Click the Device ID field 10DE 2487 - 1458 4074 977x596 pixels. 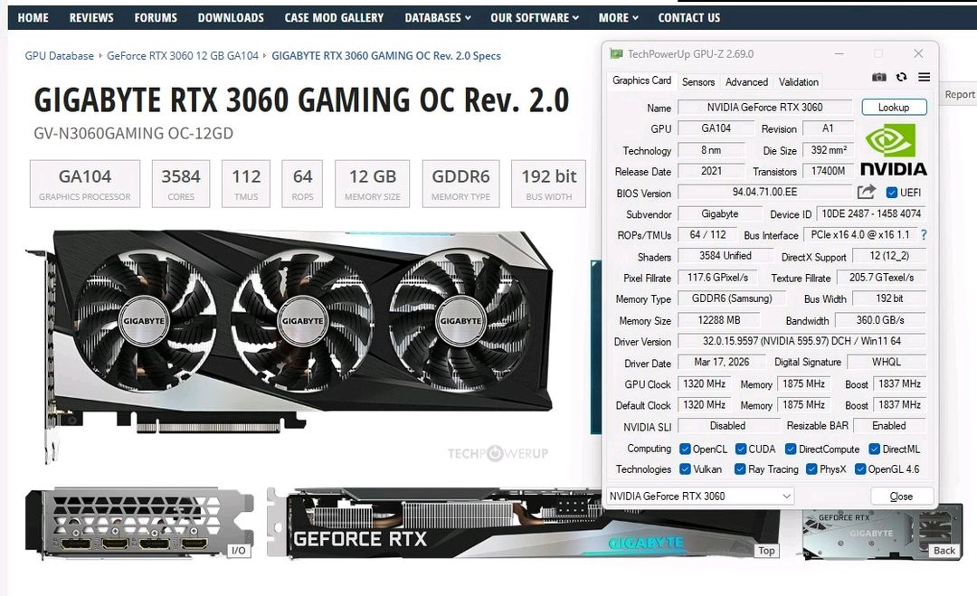(x=871, y=213)
